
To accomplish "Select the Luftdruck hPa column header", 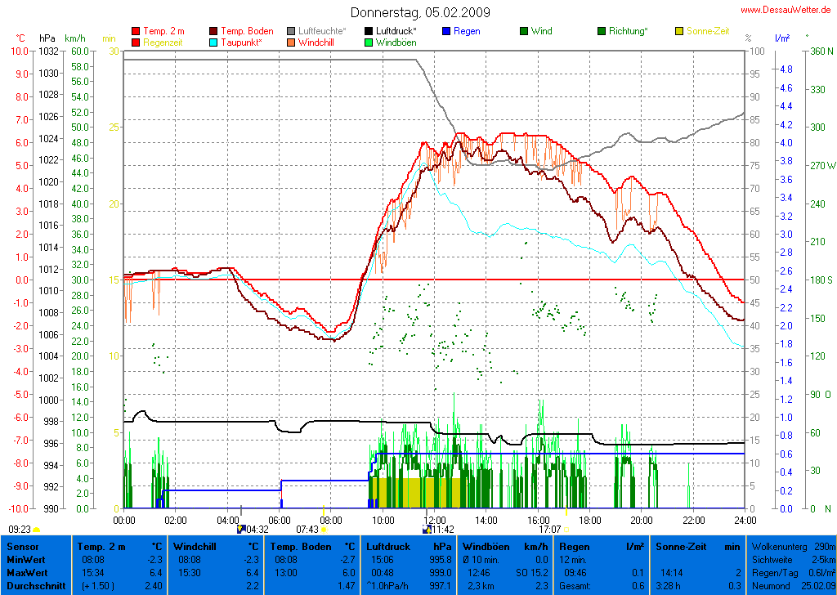I will tap(409, 546).
